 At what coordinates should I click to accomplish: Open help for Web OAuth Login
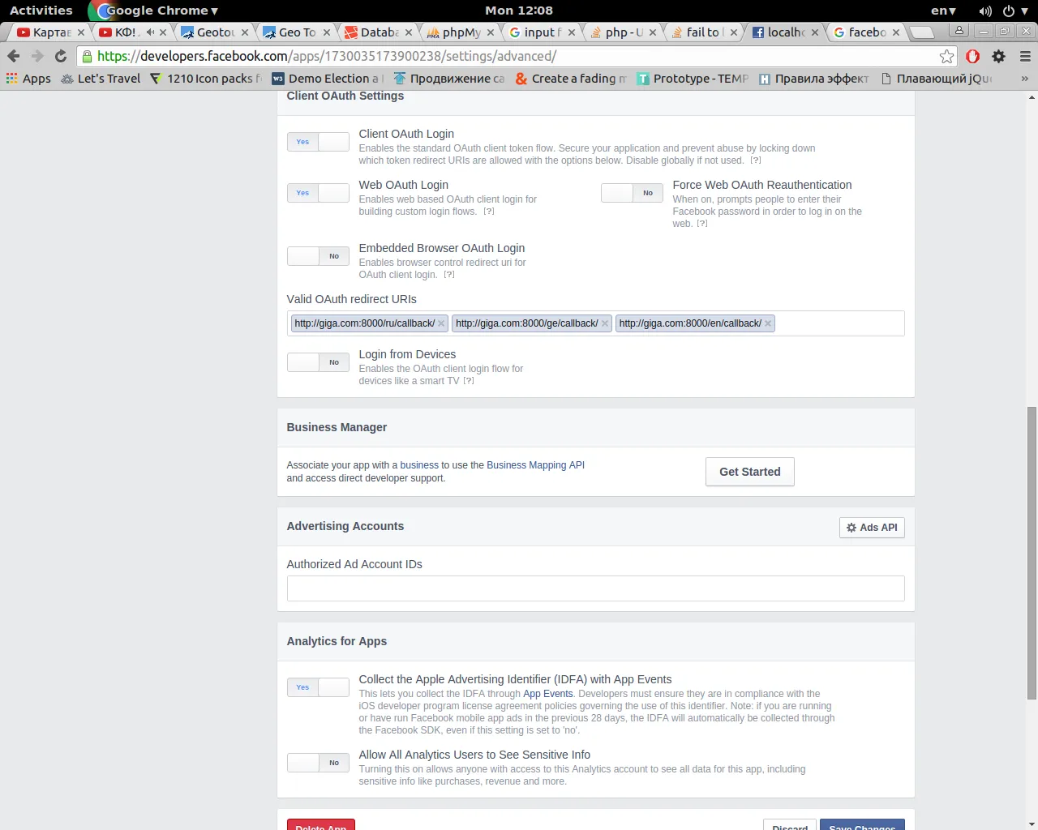coord(489,212)
